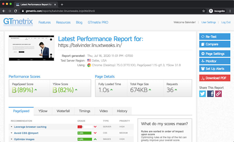Click the Avoid CSS @import A(92) grade bar
234x142 pixels.
(84, 133)
